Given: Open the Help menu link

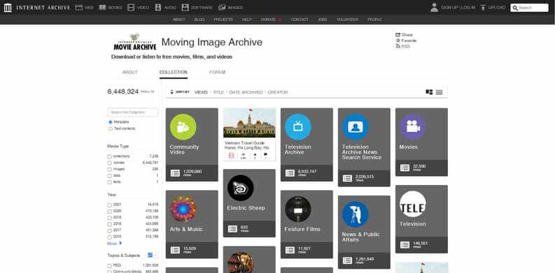Looking at the screenshot, I should [x=247, y=20].
